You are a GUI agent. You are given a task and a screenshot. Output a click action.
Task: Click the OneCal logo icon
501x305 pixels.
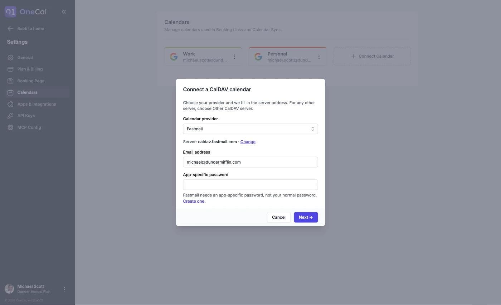pyautogui.click(x=10, y=11)
